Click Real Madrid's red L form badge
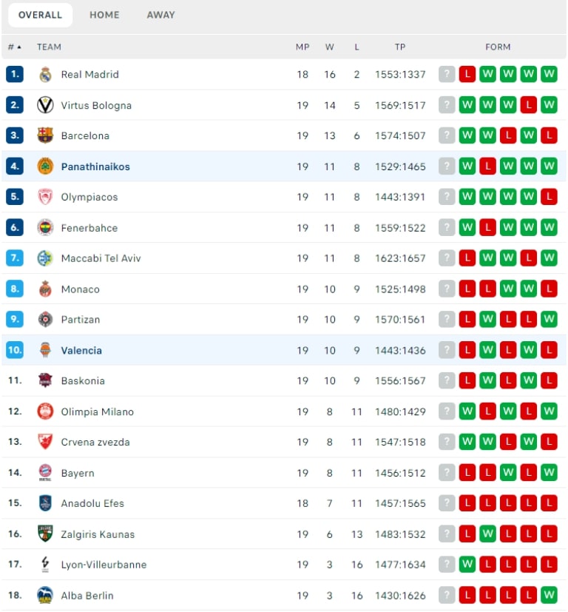Screen dimensions: 568x612 point(467,74)
